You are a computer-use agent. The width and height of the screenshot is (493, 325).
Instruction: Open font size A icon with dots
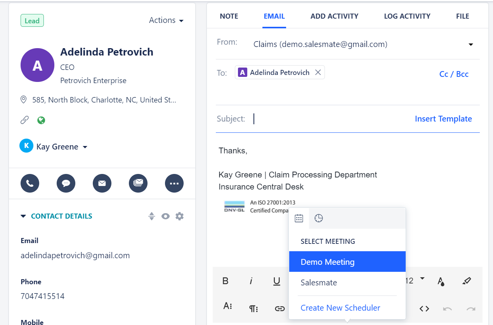[228, 306]
